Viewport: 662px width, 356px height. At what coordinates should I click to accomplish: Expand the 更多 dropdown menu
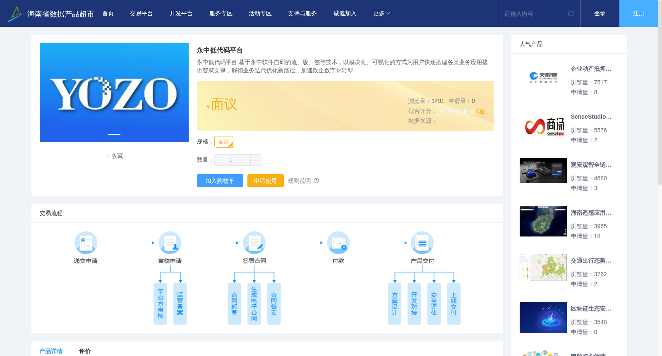coord(381,14)
